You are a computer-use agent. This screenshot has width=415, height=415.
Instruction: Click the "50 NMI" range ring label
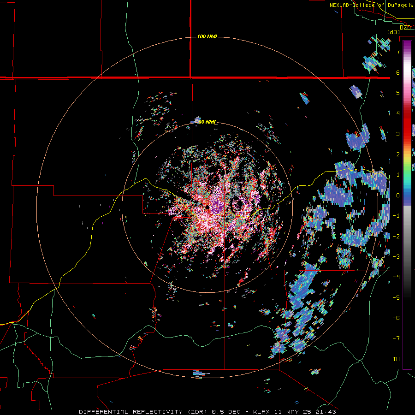pyautogui.click(x=207, y=122)
